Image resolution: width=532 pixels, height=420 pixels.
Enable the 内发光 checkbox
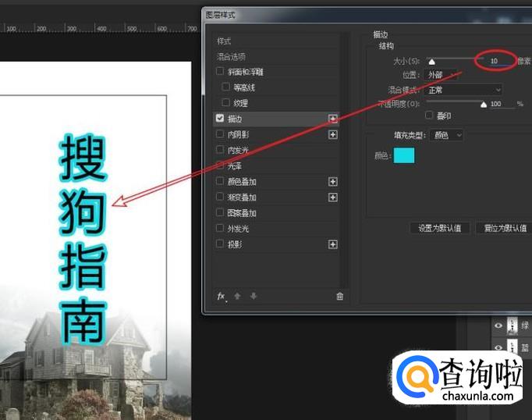220,150
